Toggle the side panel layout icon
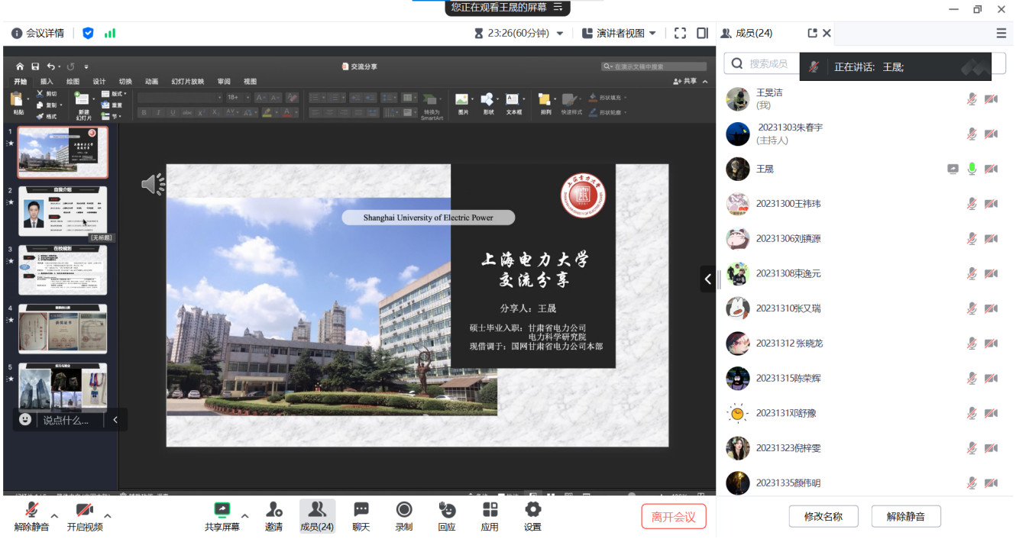Screen dimensions: 1016x539 pyautogui.click(x=702, y=34)
